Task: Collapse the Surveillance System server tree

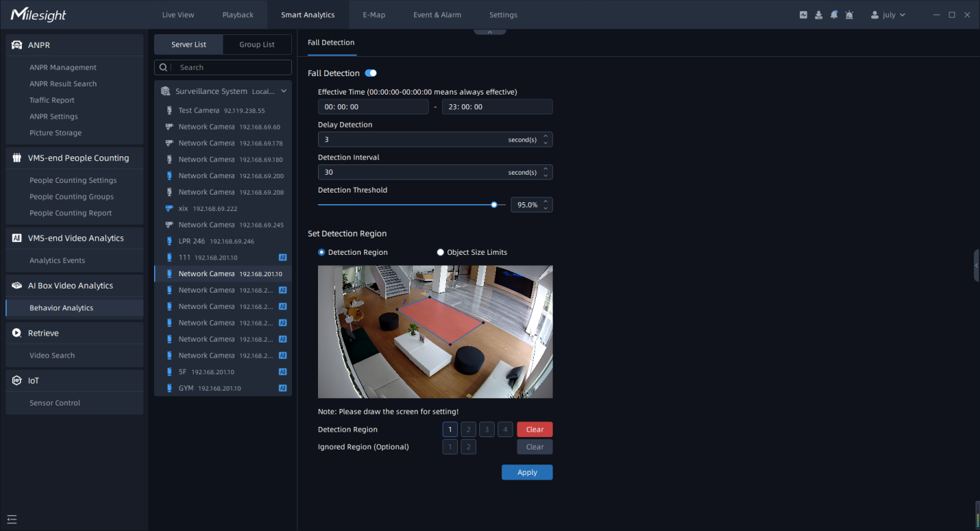Action: [x=284, y=91]
